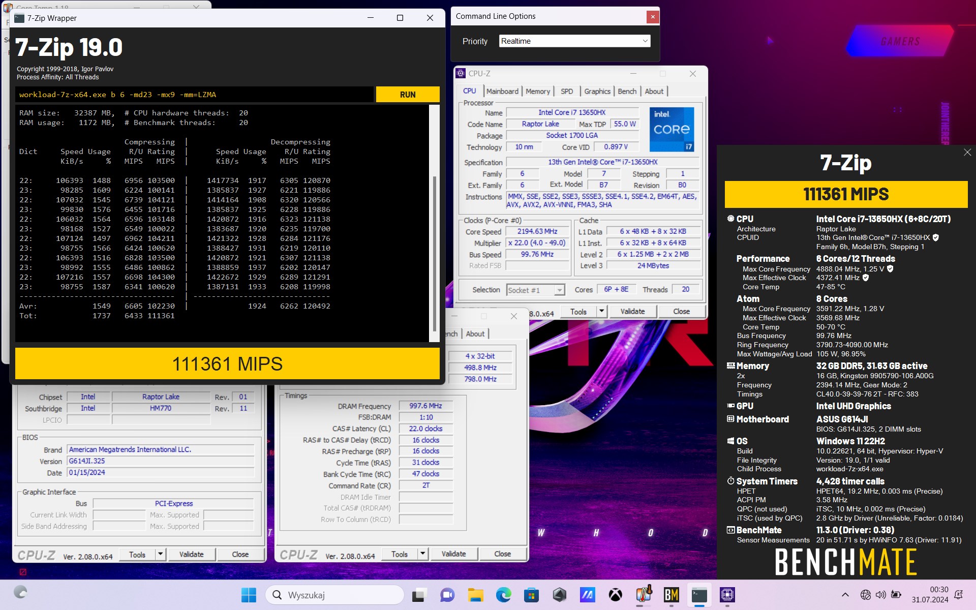Viewport: 976px width, 610px height.
Task: Click the yellow RUN button in 7-Zip Wrapper
Action: pyautogui.click(x=408, y=95)
